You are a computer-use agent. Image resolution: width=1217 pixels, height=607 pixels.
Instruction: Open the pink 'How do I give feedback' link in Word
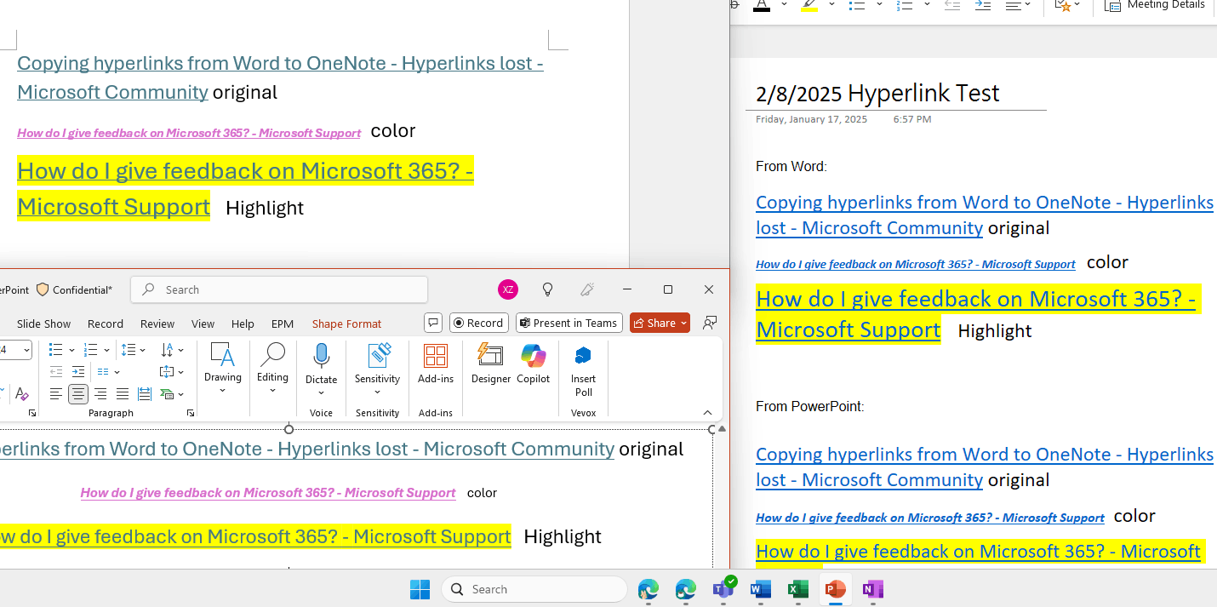189,133
